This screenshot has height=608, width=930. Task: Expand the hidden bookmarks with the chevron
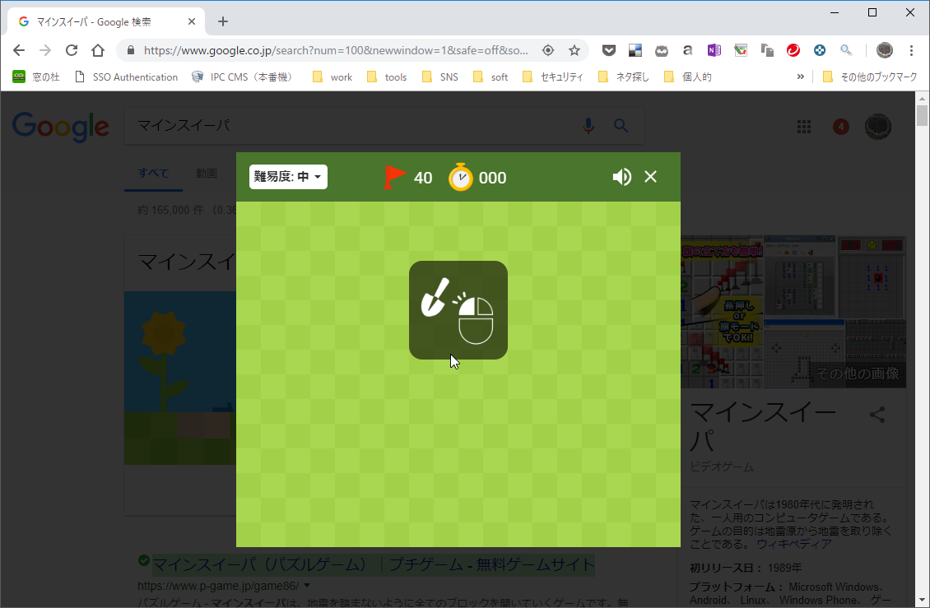[x=800, y=76]
